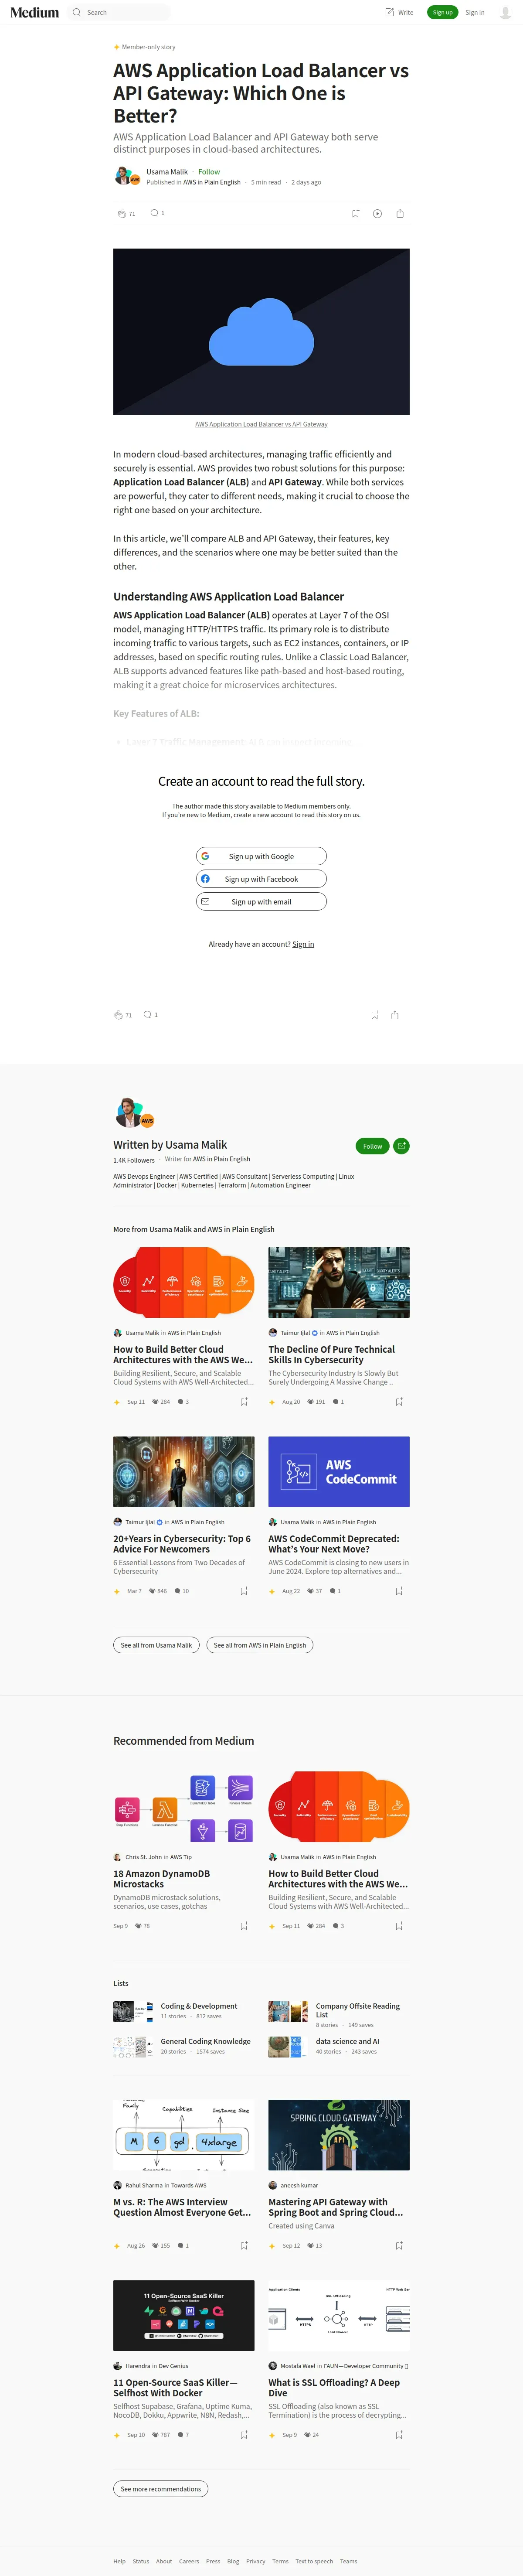
Task: Share the story via top share icon
Action: (400, 213)
